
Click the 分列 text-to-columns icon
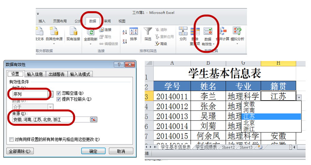tap(183, 31)
